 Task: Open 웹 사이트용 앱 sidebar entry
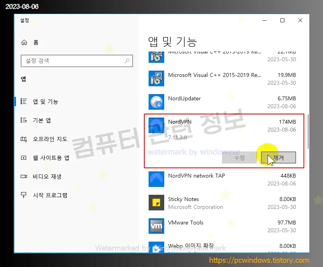pos(51,158)
